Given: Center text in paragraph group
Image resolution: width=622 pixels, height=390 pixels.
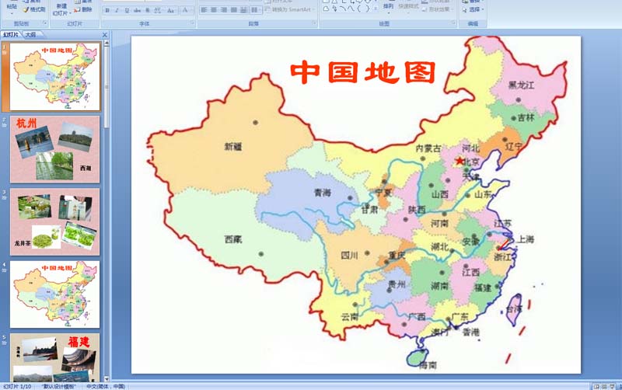Looking at the screenshot, I should [214, 10].
